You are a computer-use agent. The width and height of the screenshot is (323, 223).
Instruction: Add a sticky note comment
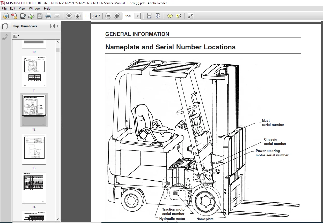tap(170, 16)
